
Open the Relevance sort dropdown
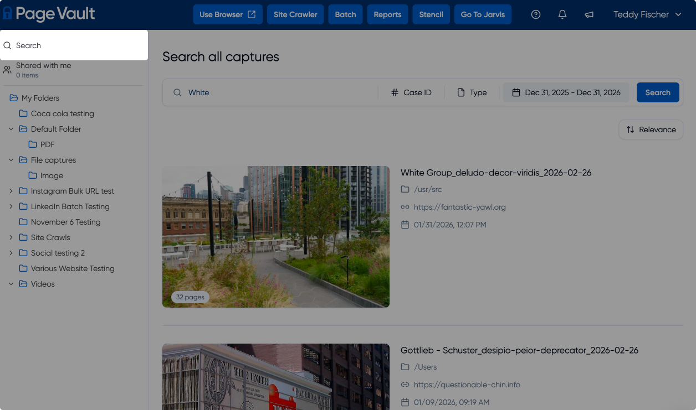click(651, 129)
